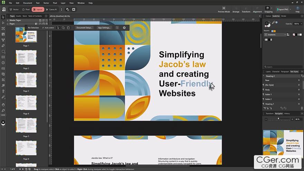Click the Export PNG button
The image size is (304, 171).
tap(283, 9)
